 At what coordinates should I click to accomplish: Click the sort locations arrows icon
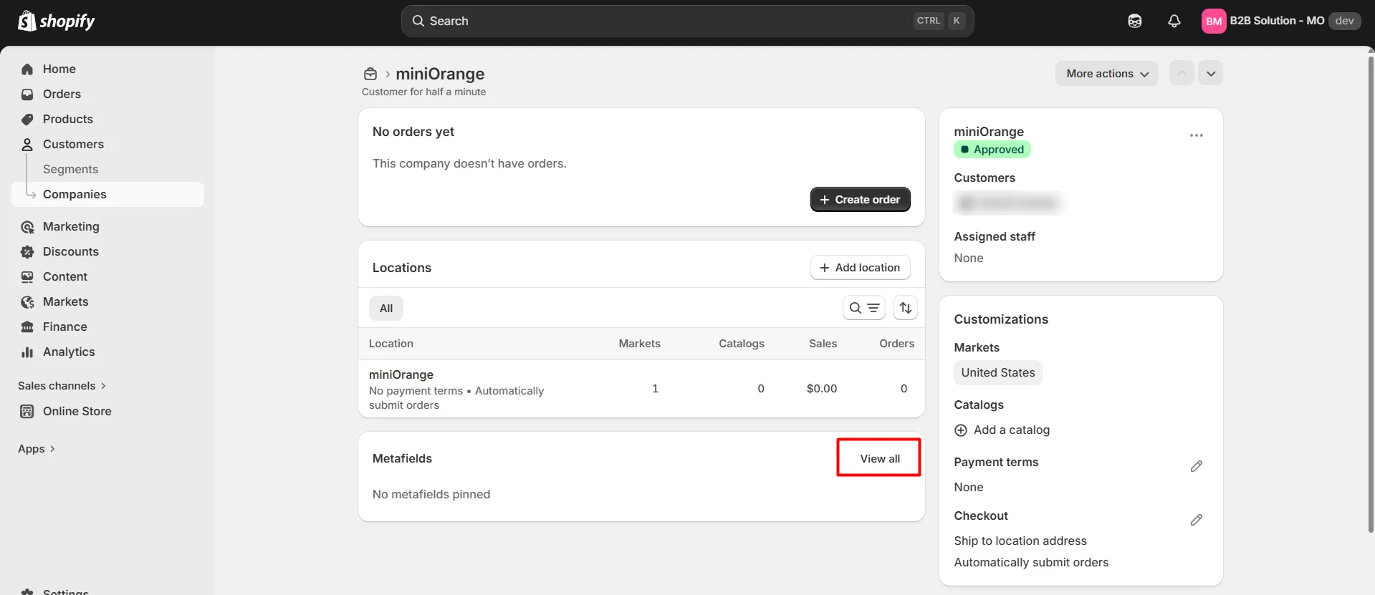coord(905,308)
